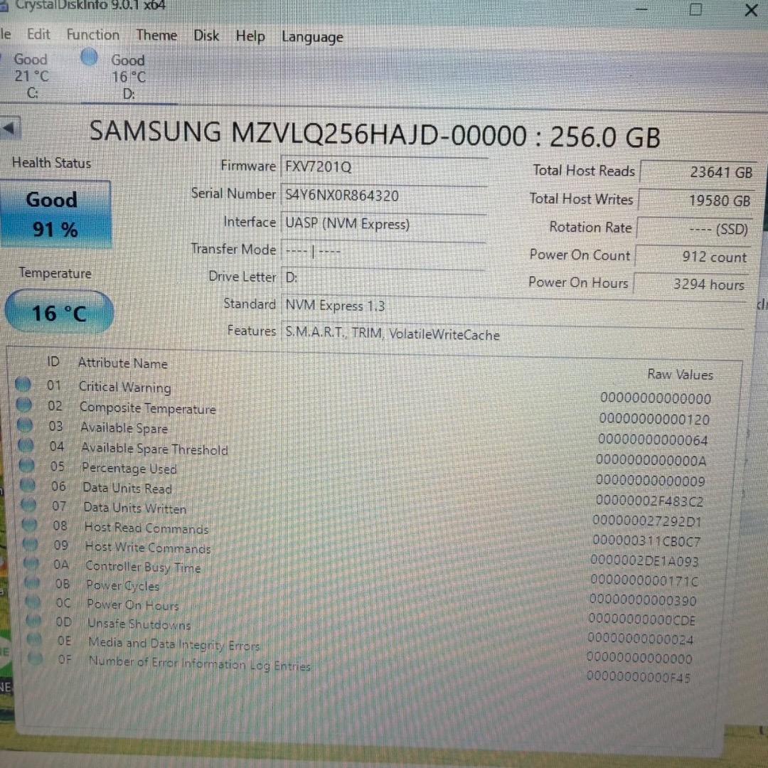Open the Language menu

(312, 37)
